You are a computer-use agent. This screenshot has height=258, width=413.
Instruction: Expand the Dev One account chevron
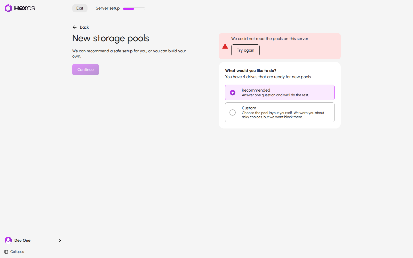(60, 240)
